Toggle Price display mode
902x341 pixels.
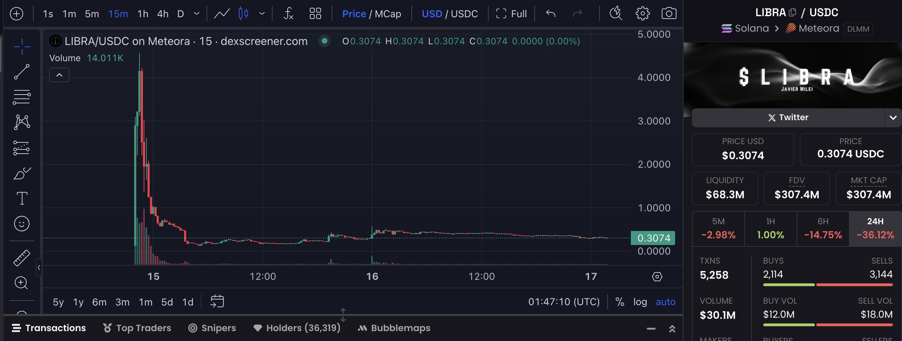pyautogui.click(x=354, y=14)
